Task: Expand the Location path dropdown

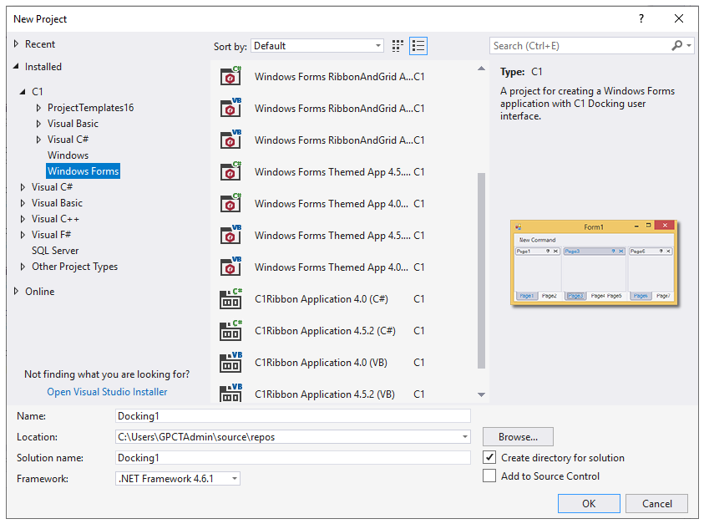Action: (465, 437)
